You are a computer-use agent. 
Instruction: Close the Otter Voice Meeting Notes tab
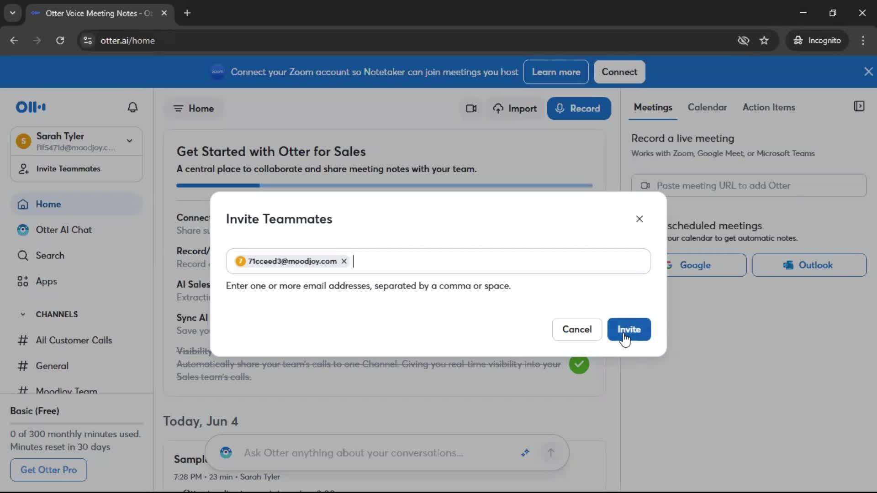pos(164,13)
